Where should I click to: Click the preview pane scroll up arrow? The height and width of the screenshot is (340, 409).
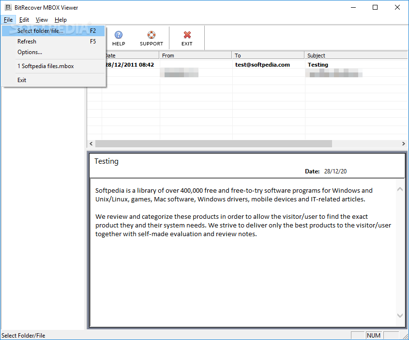click(x=400, y=189)
